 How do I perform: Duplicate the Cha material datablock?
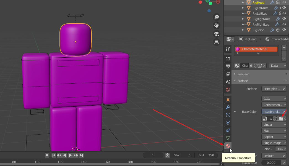click(x=260, y=66)
